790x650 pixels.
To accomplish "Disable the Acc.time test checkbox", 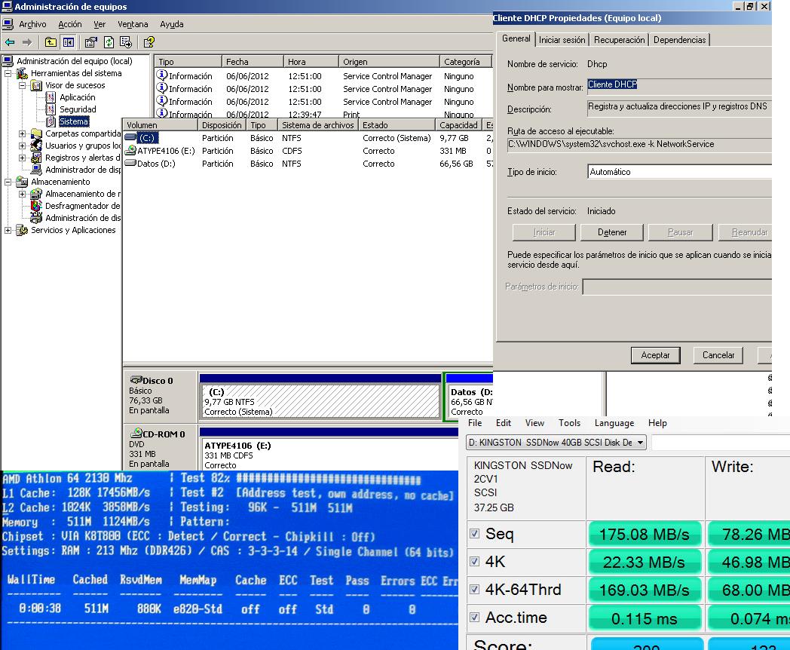I will coord(474,618).
